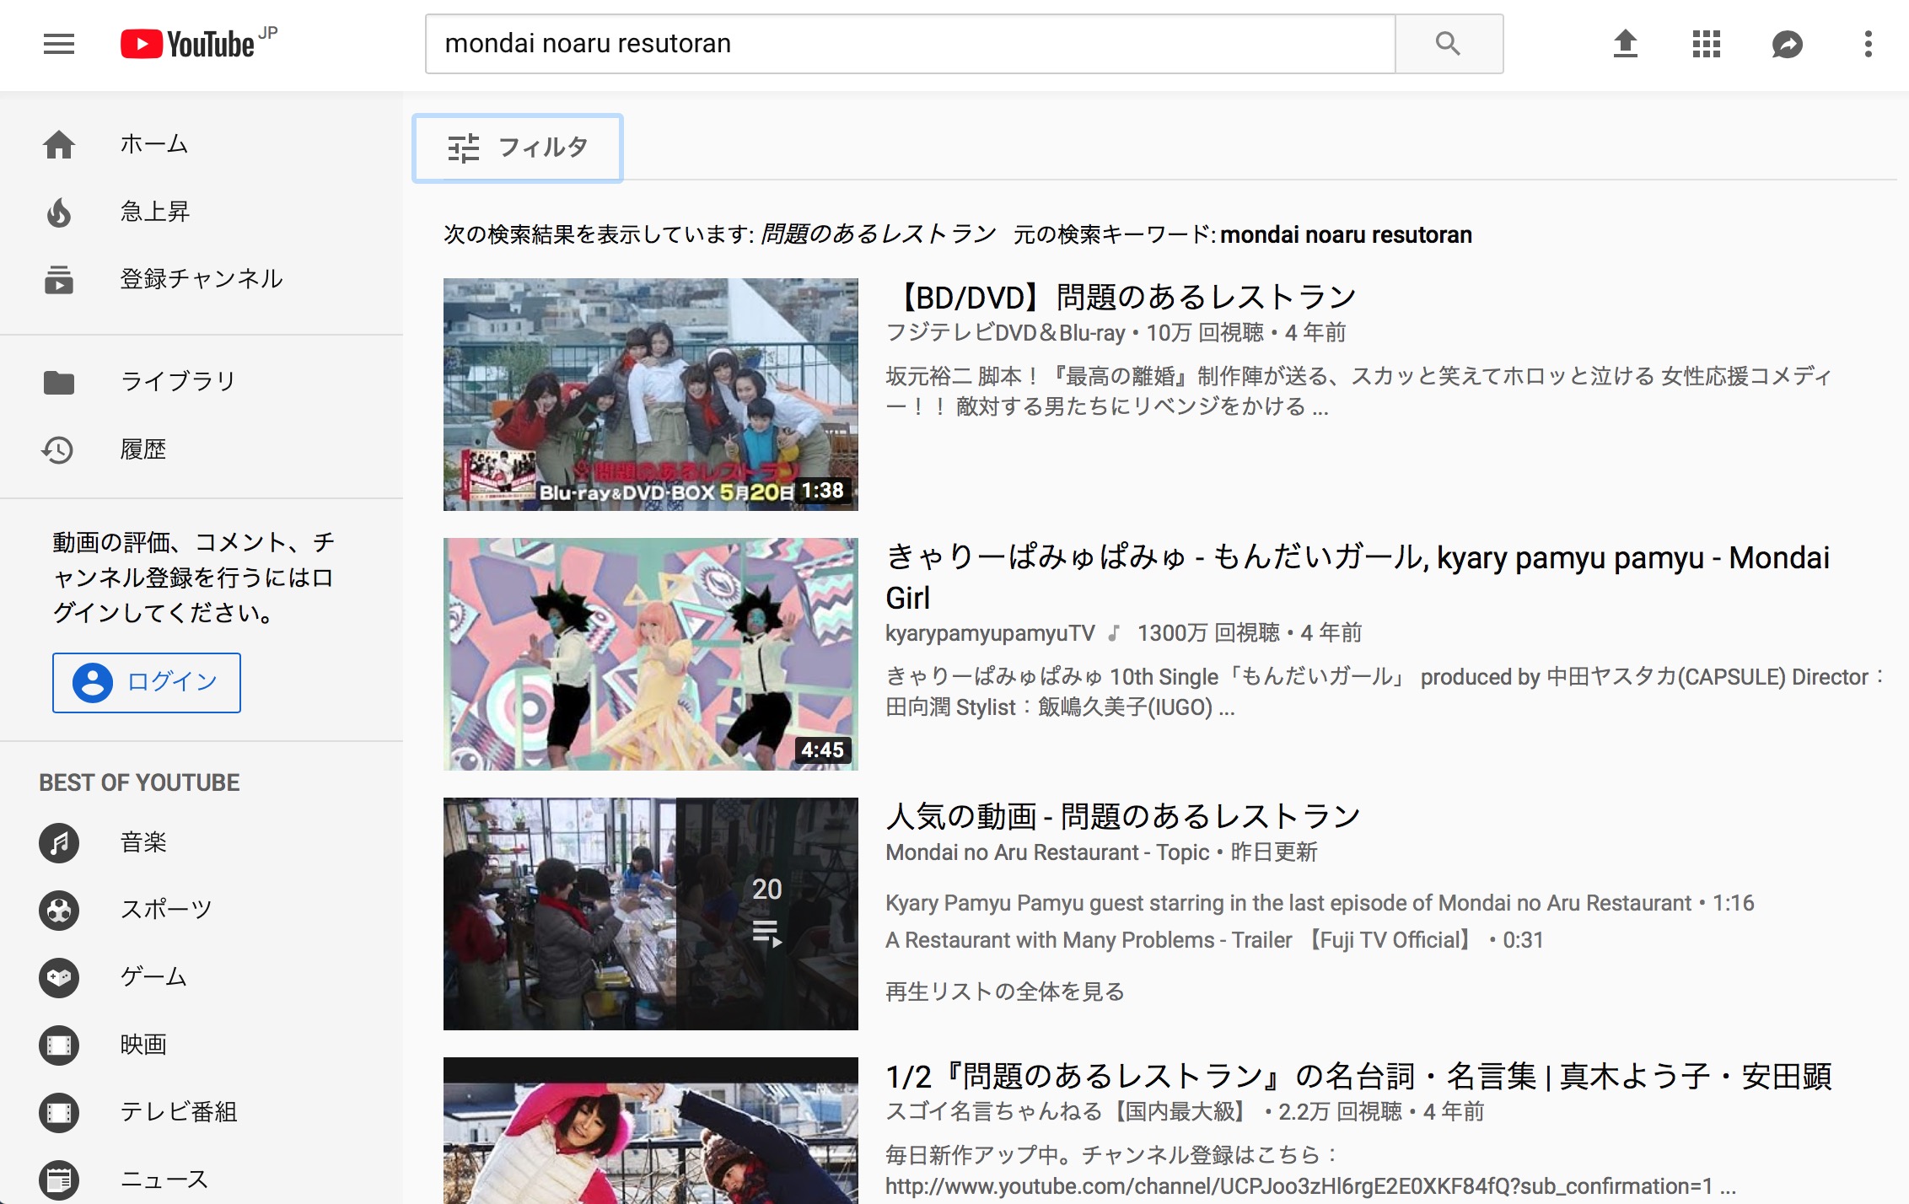Open the messages share bubble icon

[1787, 44]
